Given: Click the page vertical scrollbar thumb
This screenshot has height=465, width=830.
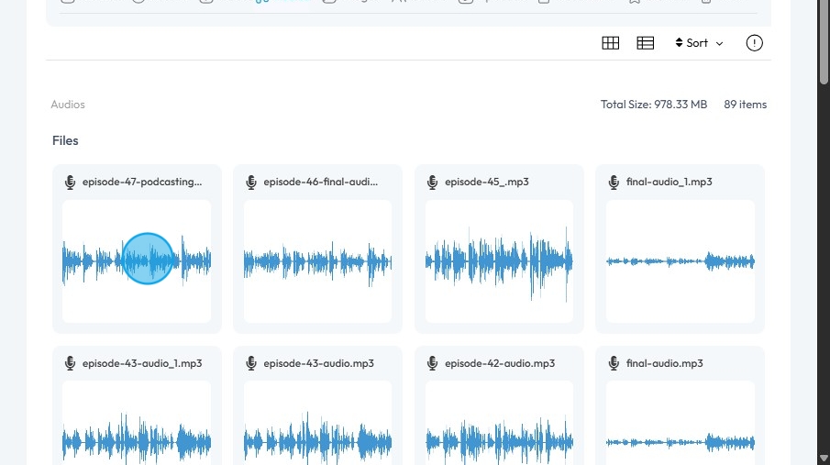Looking at the screenshot, I should tap(824, 42).
